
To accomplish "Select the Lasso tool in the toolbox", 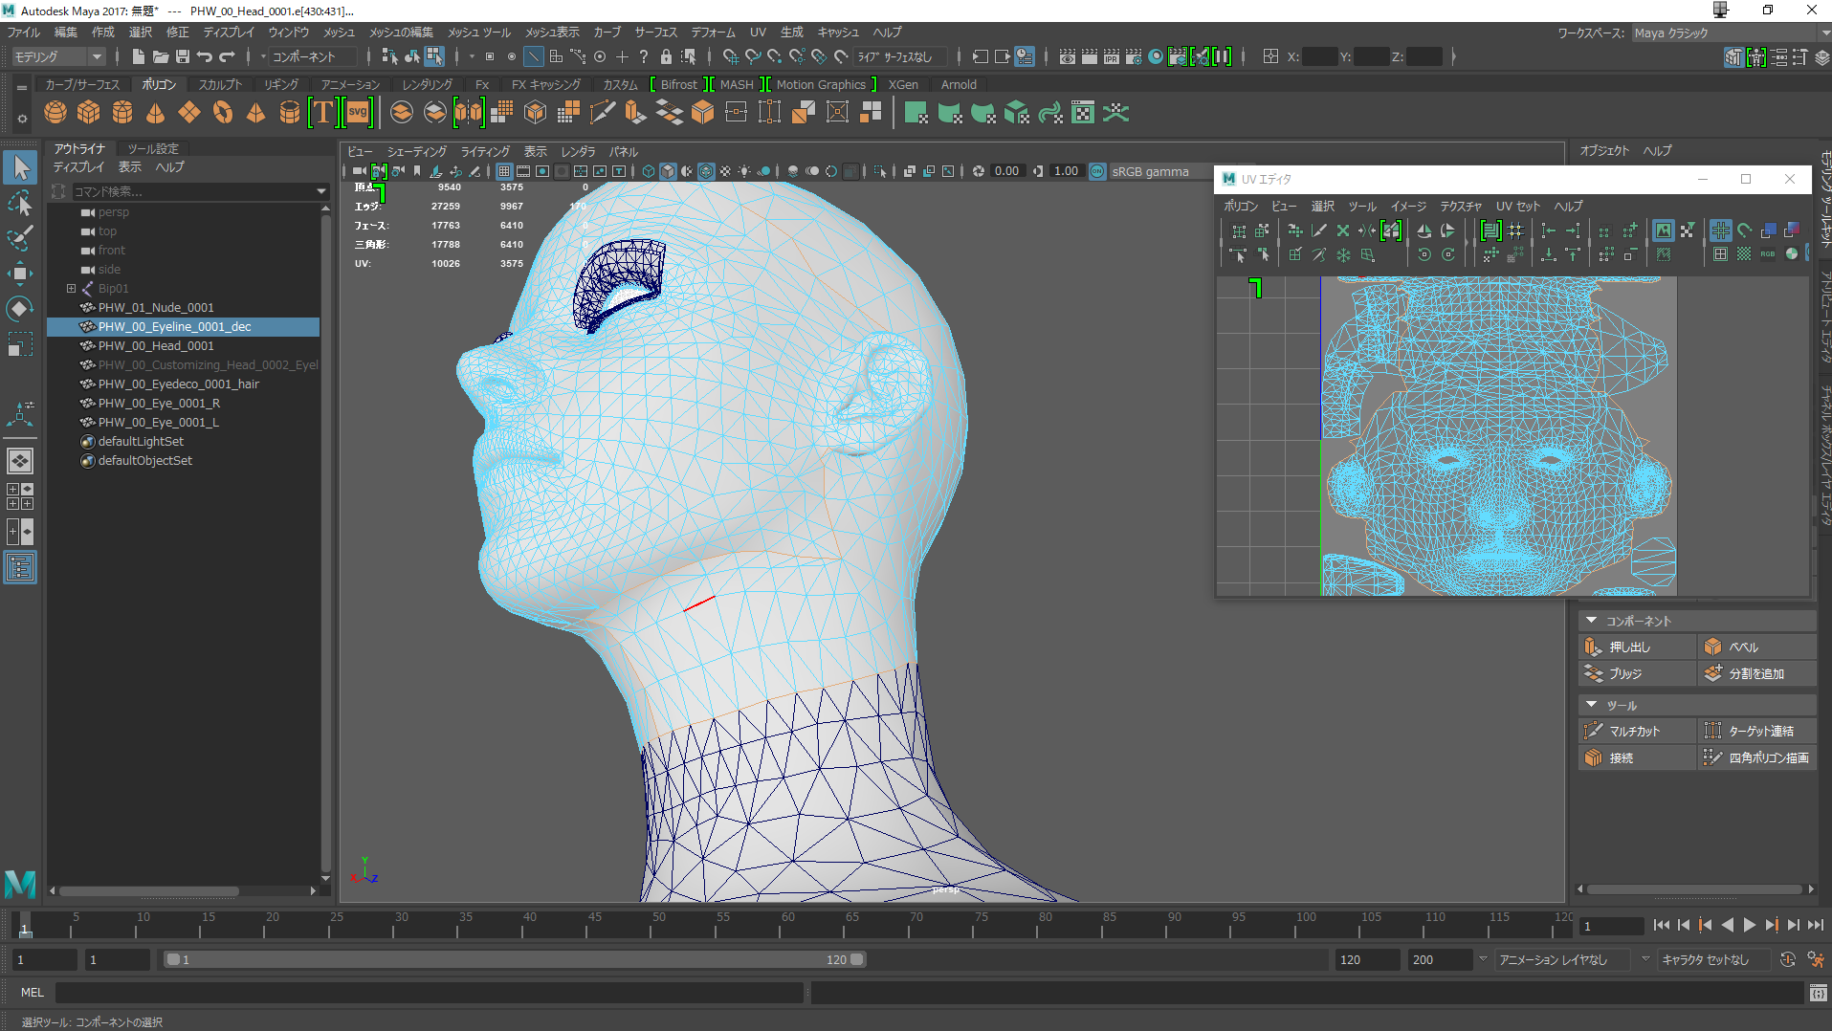I will point(20,204).
